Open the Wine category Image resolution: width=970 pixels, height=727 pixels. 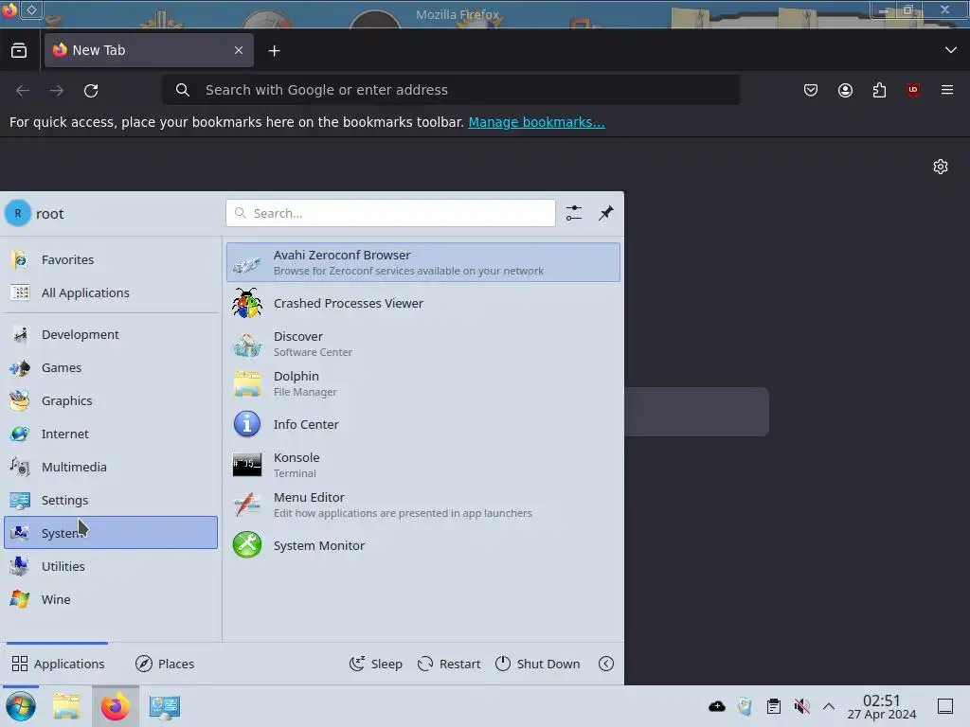coord(111,599)
